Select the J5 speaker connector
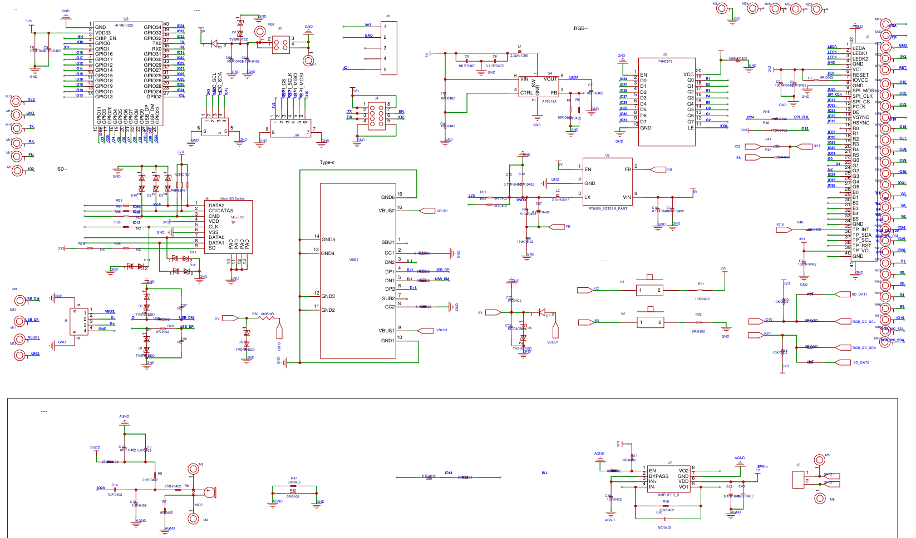 pyautogui.click(x=798, y=480)
